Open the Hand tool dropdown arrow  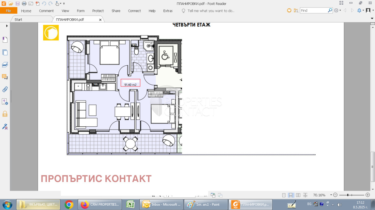point(60,3)
